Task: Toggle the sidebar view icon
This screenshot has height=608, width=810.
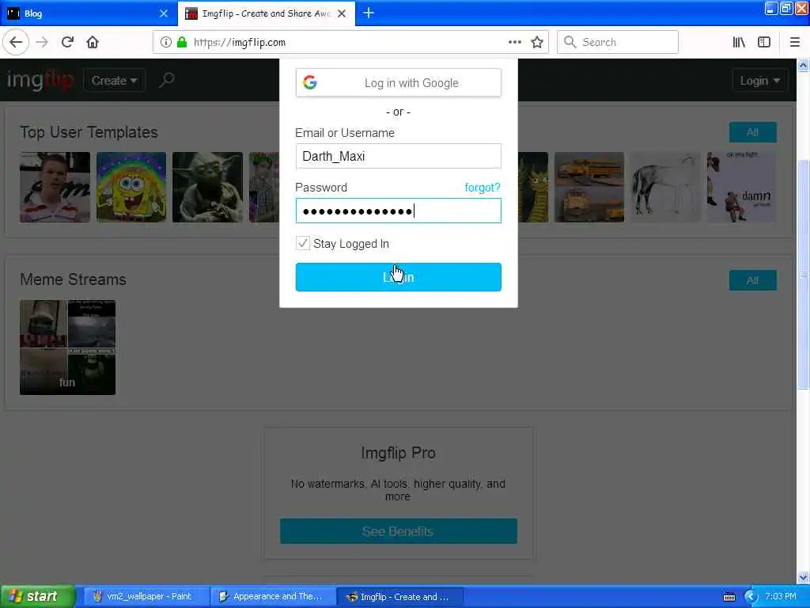Action: (x=764, y=42)
